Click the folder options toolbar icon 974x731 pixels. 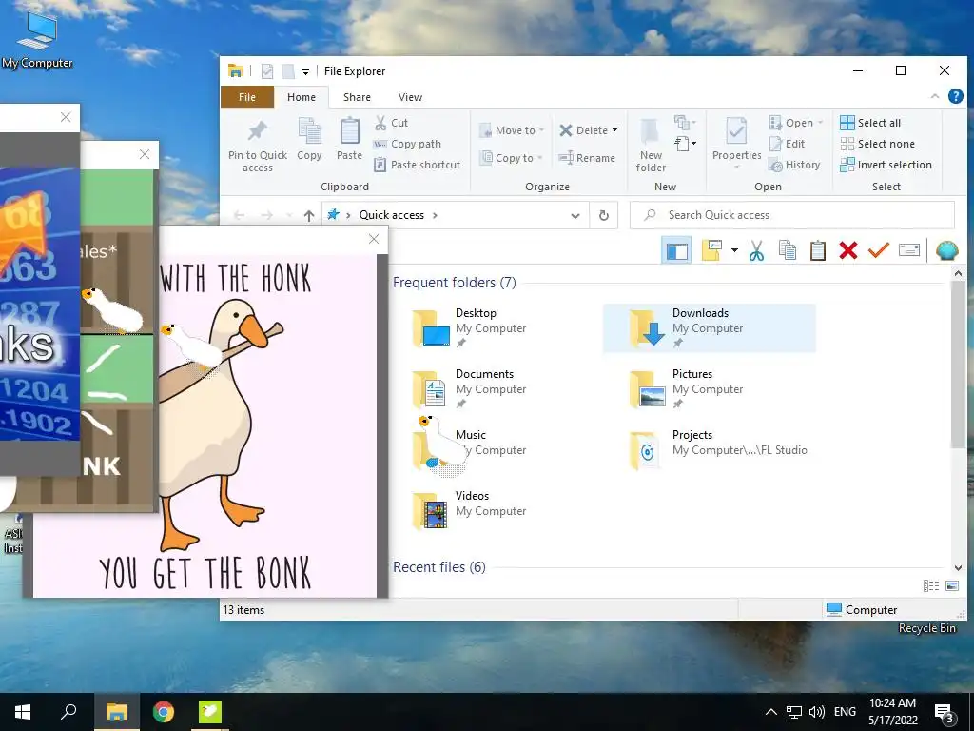click(711, 250)
